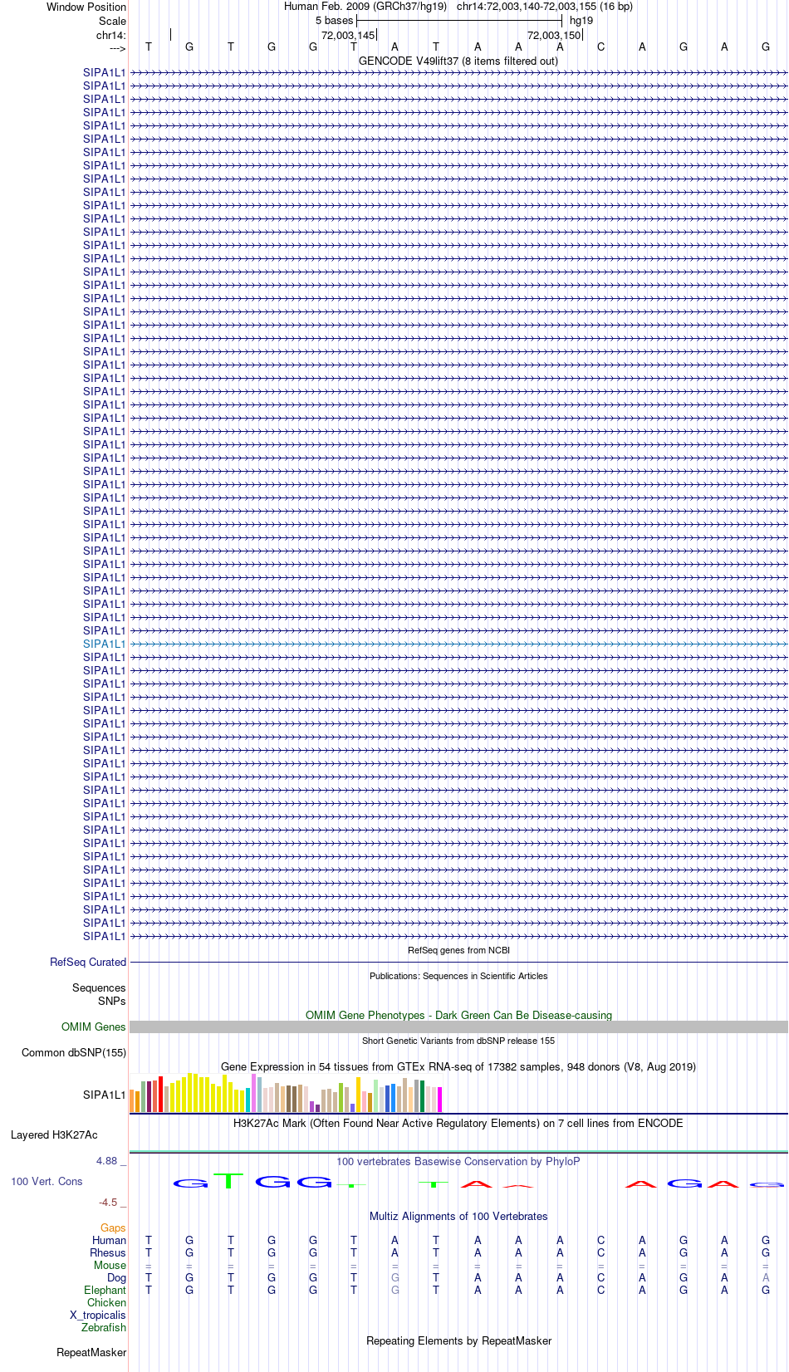Click the 72,003,145 ruler tick label
The height and width of the screenshot is (1372, 789).
pos(348,35)
